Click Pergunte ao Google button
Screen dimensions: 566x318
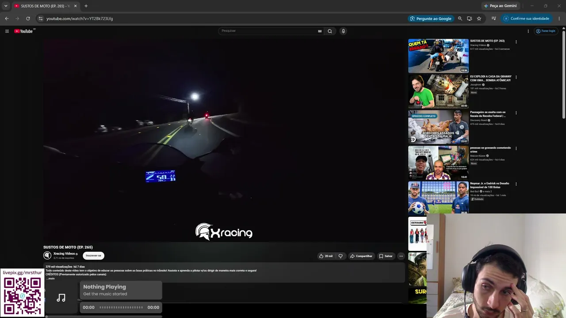430,19
